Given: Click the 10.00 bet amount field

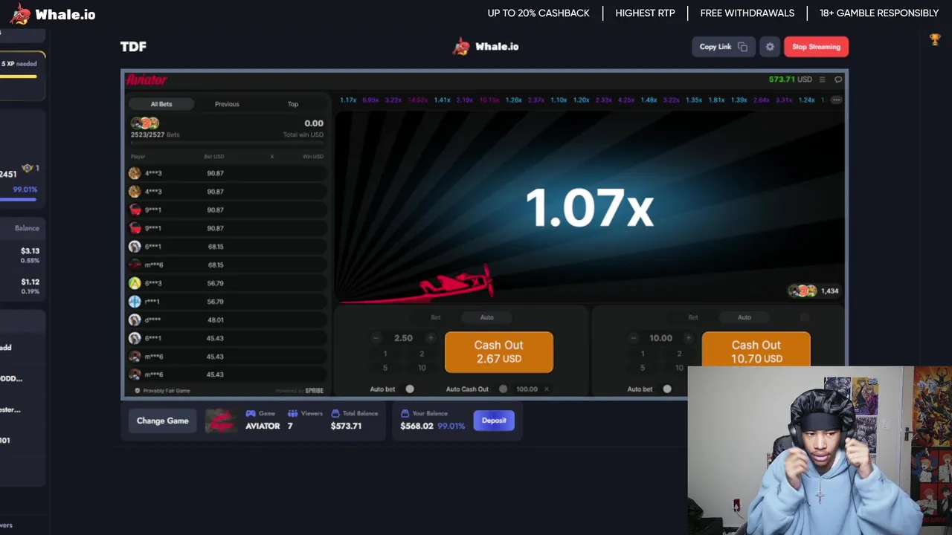Looking at the screenshot, I should 660,338.
